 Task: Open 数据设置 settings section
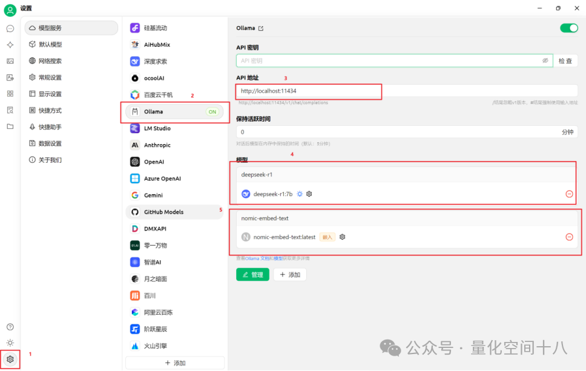pyautogui.click(x=71, y=143)
